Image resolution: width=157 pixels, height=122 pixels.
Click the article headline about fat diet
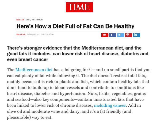coord(75,26)
